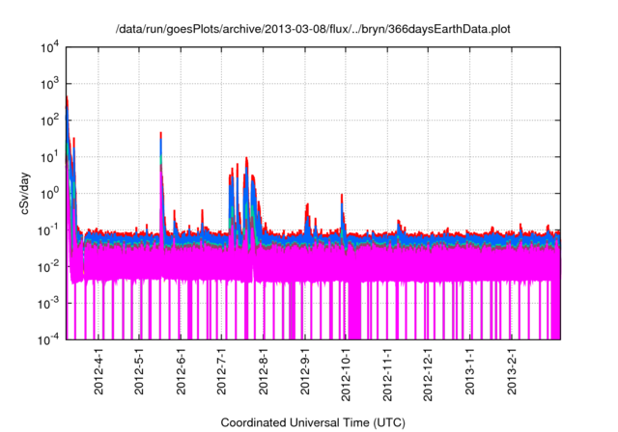
Task: Click the plot title file path text
Action: coord(313,29)
